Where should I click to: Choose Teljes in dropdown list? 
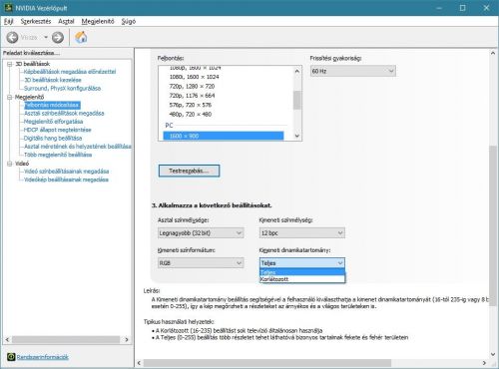302,272
